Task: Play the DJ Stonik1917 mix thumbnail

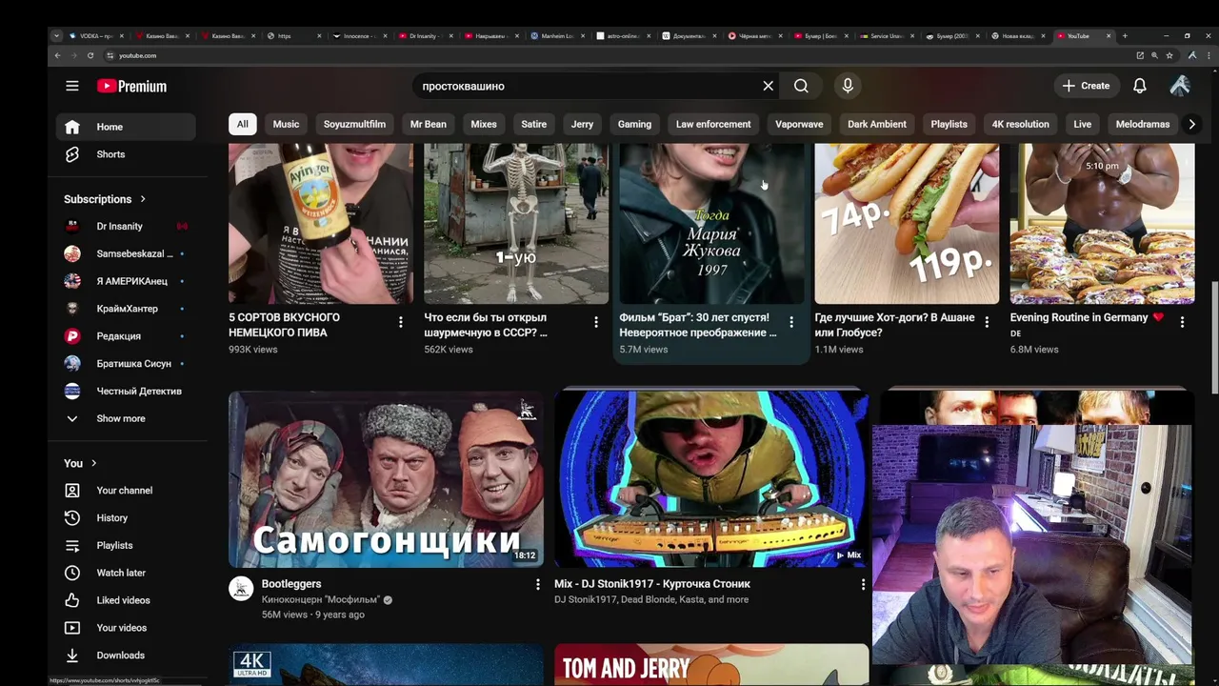Action: [711, 479]
